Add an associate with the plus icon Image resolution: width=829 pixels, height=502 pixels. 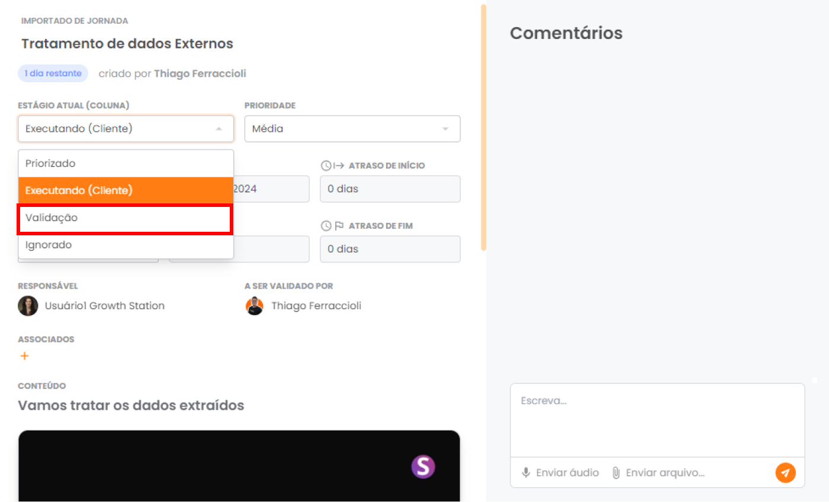(x=24, y=356)
